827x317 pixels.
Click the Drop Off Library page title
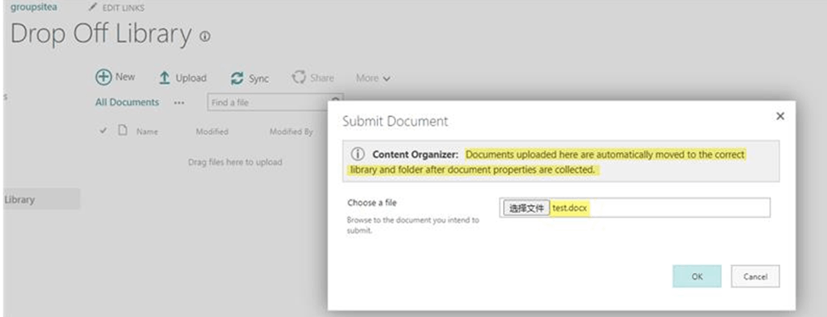(x=101, y=34)
